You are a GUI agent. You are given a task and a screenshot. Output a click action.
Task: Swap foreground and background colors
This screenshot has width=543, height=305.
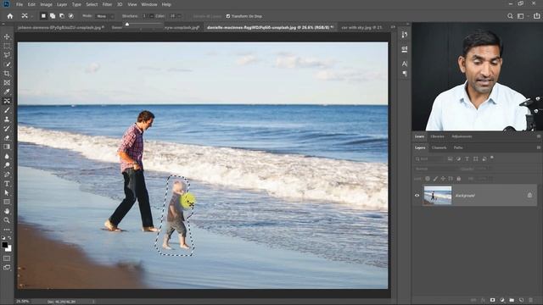point(9,238)
